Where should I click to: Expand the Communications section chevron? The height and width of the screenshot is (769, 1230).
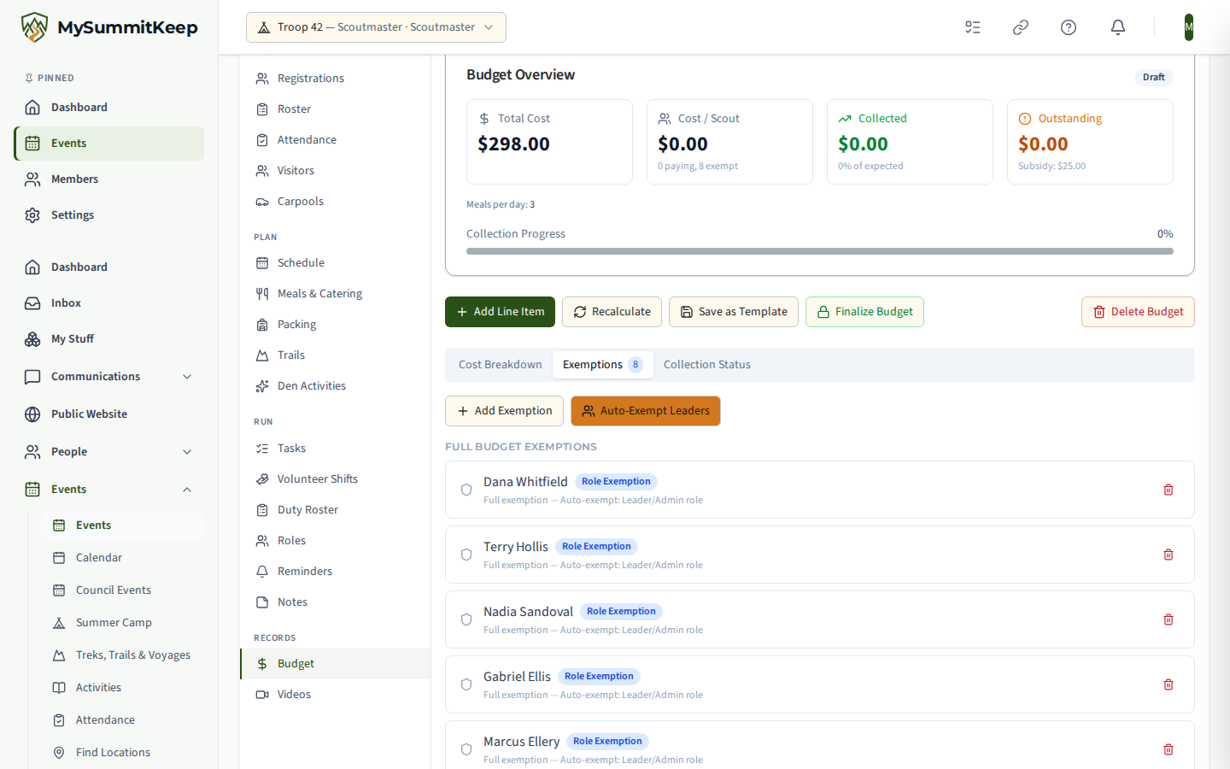pos(187,377)
